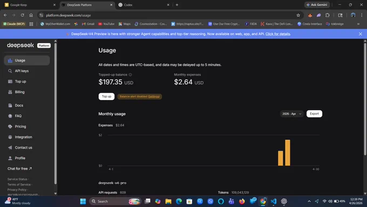Open Firefox from the taskbar
Image resolution: width=367 pixels, height=207 pixels.
coord(242,201)
